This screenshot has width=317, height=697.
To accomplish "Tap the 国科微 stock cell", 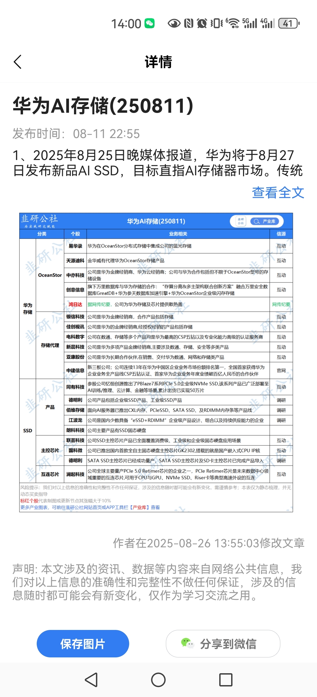I will pyautogui.click(x=75, y=450).
